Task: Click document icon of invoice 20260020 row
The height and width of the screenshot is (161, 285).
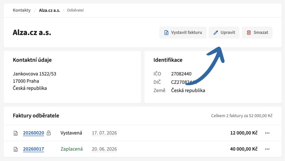Action: click(x=16, y=133)
